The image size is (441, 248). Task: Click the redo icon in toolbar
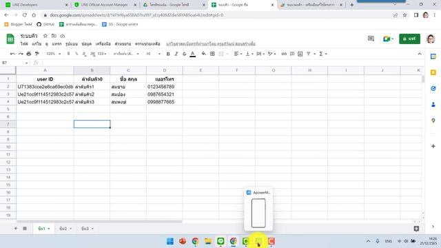pyautogui.click(x=21, y=54)
